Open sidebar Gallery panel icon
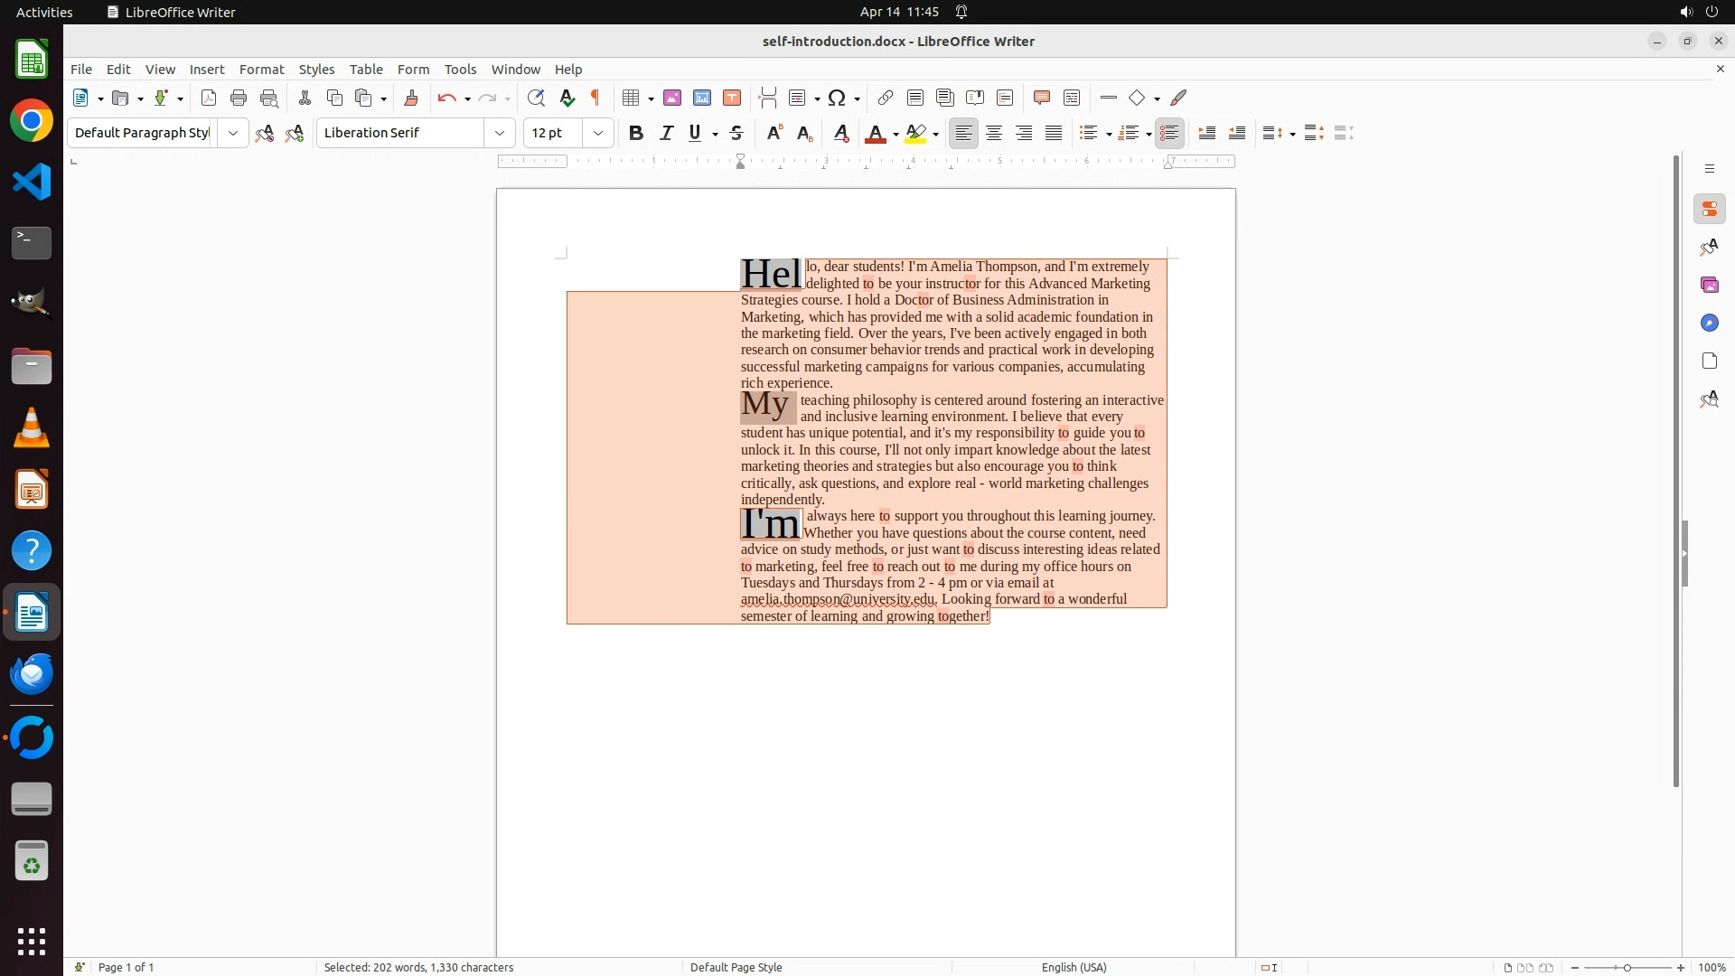 point(1709,285)
